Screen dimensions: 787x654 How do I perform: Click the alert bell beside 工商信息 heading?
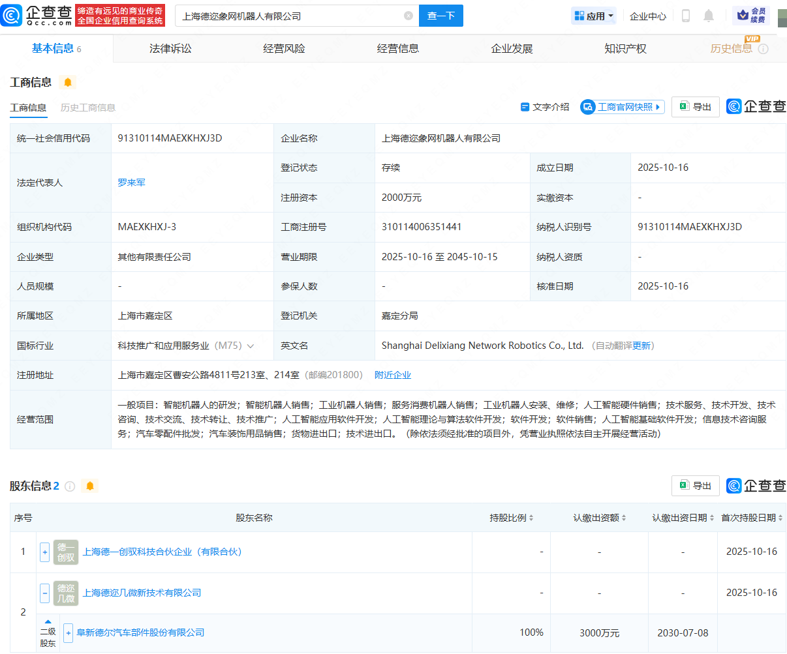tap(68, 82)
